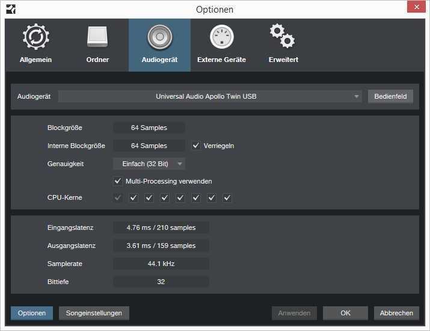430x331 pixels.
Task: Click the Blockgröße 64 Samples field
Action: point(149,128)
